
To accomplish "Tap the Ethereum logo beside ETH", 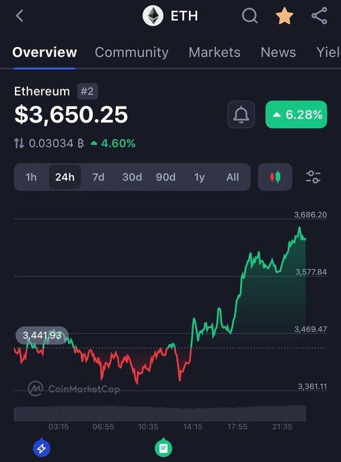I will point(153,16).
